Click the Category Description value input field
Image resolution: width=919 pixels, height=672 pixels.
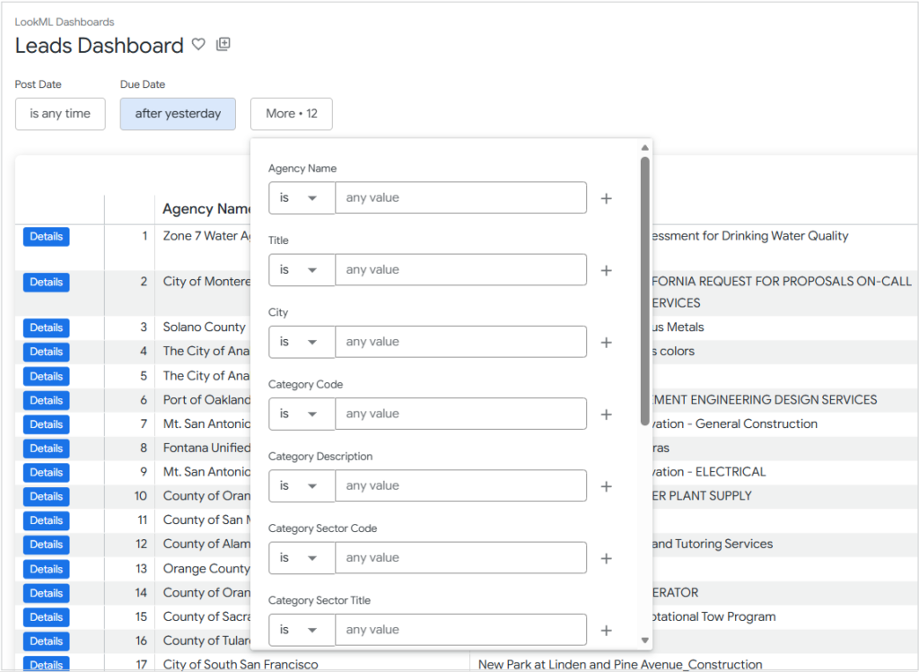[460, 485]
